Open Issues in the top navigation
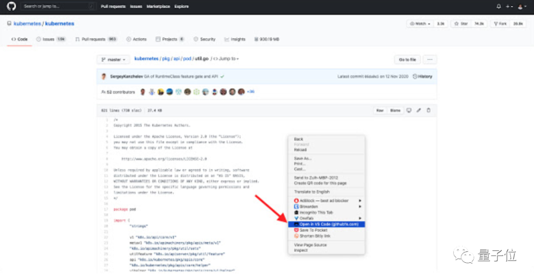Image resolution: width=534 pixels, height=279 pixels. [x=136, y=6]
